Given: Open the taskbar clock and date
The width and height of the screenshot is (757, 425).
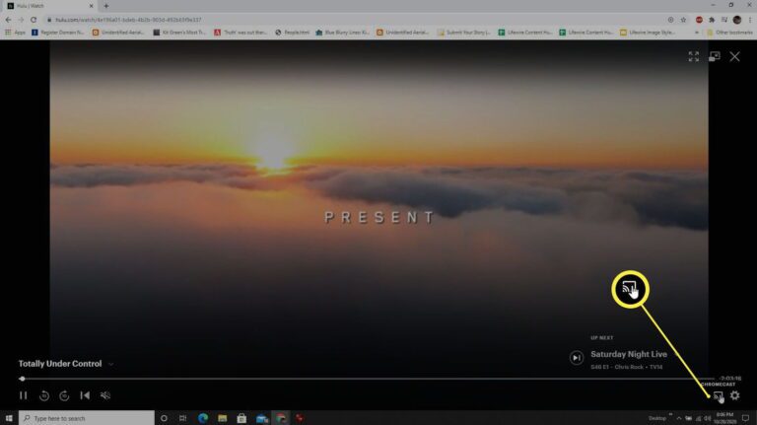Looking at the screenshot, I should click(x=724, y=418).
